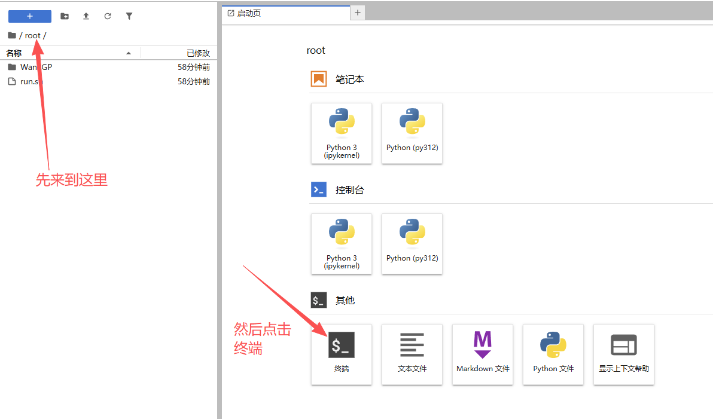The height and width of the screenshot is (419, 713).
Task: Click the blue new launcher plus button
Action: tap(30, 16)
